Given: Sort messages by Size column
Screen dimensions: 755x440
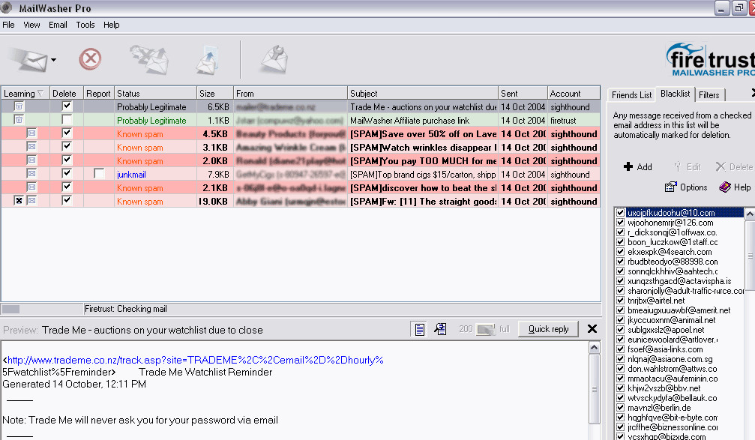Looking at the screenshot, I should coord(214,94).
